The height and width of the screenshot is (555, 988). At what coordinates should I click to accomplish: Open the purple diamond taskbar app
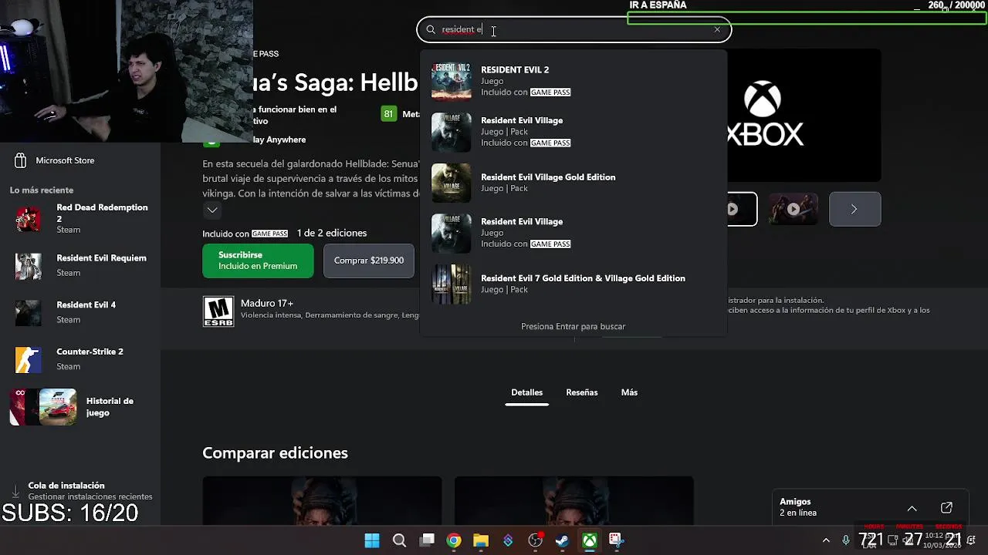(508, 540)
